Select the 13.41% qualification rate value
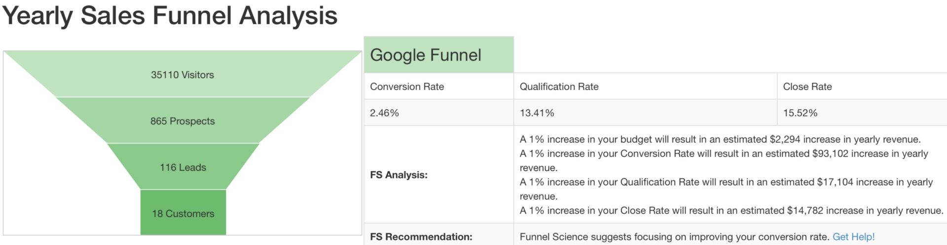Image resolution: width=947 pixels, height=245 pixels. point(537,113)
